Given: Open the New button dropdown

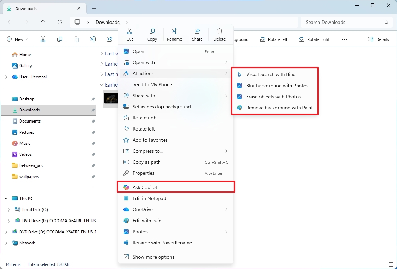Looking at the screenshot, I should coord(17,39).
